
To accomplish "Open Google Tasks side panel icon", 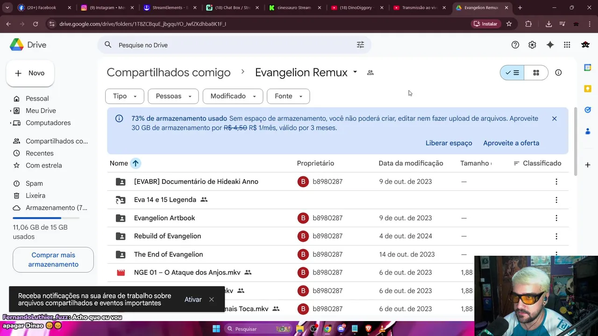I will pos(588,110).
